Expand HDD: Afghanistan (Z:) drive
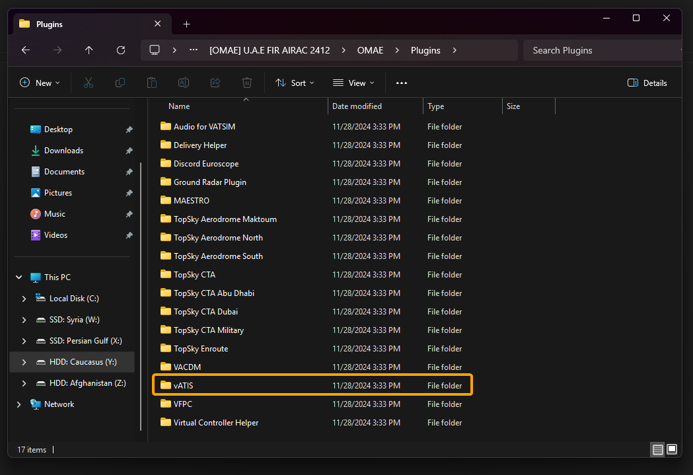The image size is (693, 475). click(24, 384)
